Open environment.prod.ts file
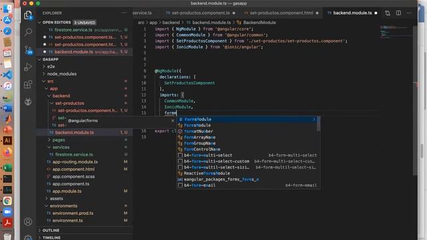Image resolution: width=427 pixels, height=240 pixels. point(85,213)
